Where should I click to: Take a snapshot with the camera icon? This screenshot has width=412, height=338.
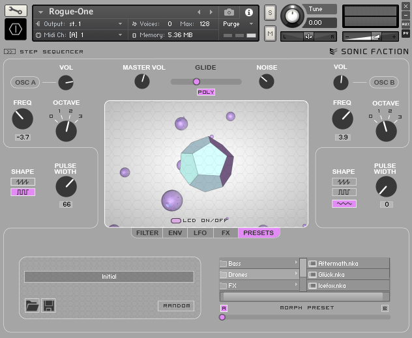229,12
